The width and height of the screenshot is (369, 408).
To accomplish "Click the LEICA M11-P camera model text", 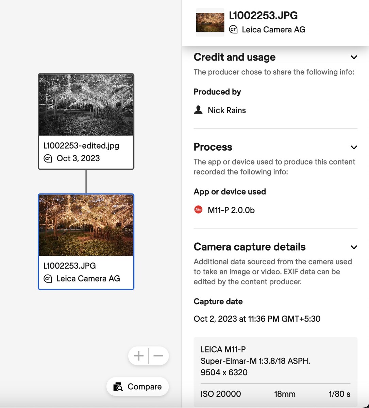I will (x=223, y=350).
